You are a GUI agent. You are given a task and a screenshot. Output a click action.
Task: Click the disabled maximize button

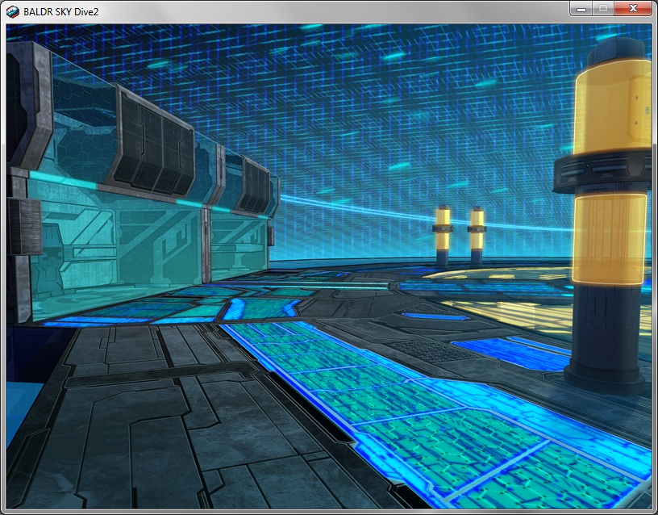pyautogui.click(x=603, y=8)
